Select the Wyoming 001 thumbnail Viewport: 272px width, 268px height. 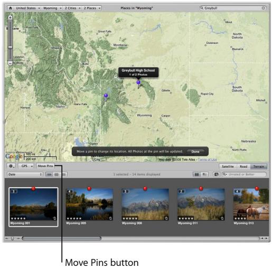33,204
